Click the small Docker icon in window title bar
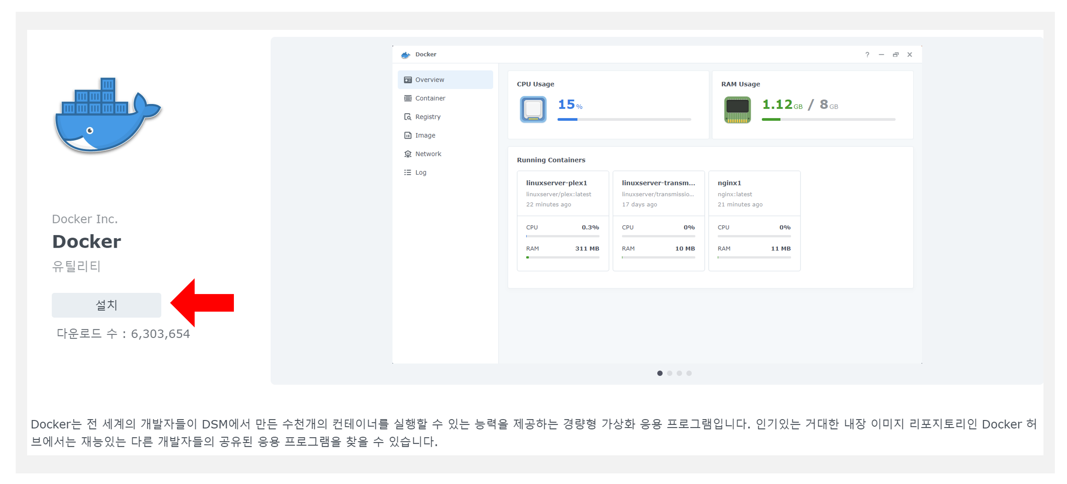 click(x=405, y=55)
